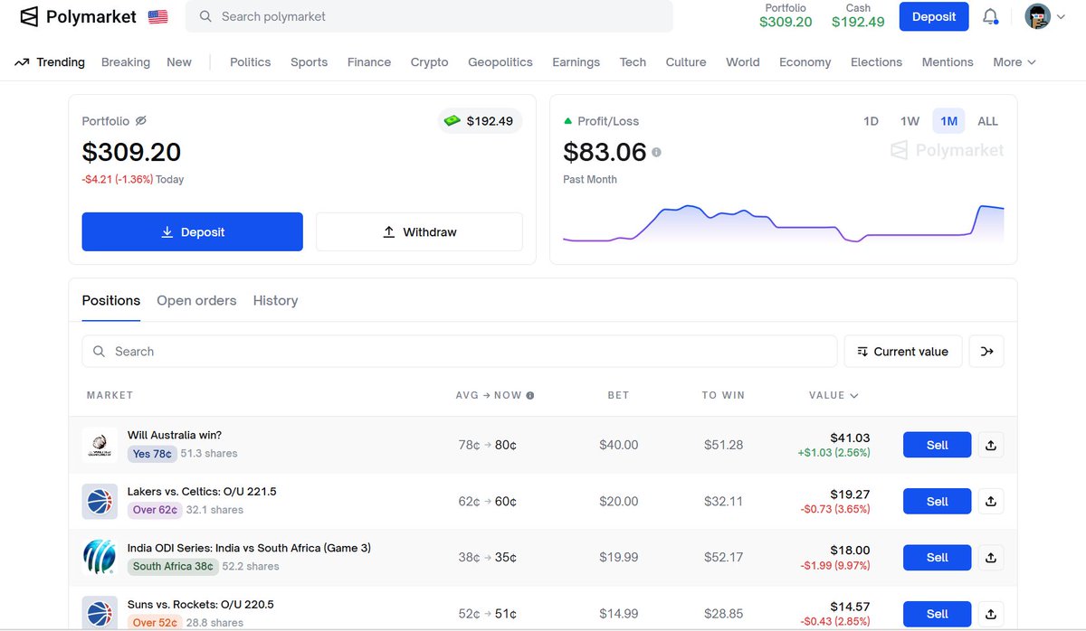Expand the More dropdown
Viewport: 1086px width, 631px height.
[x=1015, y=62]
